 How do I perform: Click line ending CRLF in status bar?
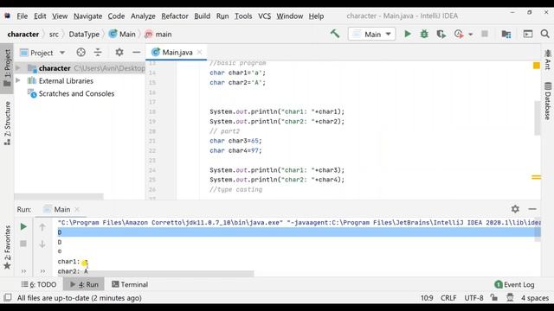pos(448,297)
